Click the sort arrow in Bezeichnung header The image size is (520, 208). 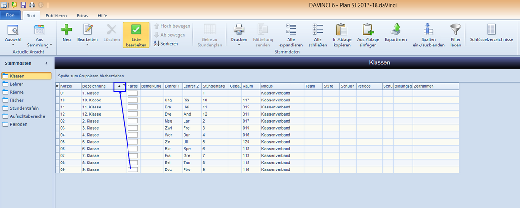[x=120, y=86]
